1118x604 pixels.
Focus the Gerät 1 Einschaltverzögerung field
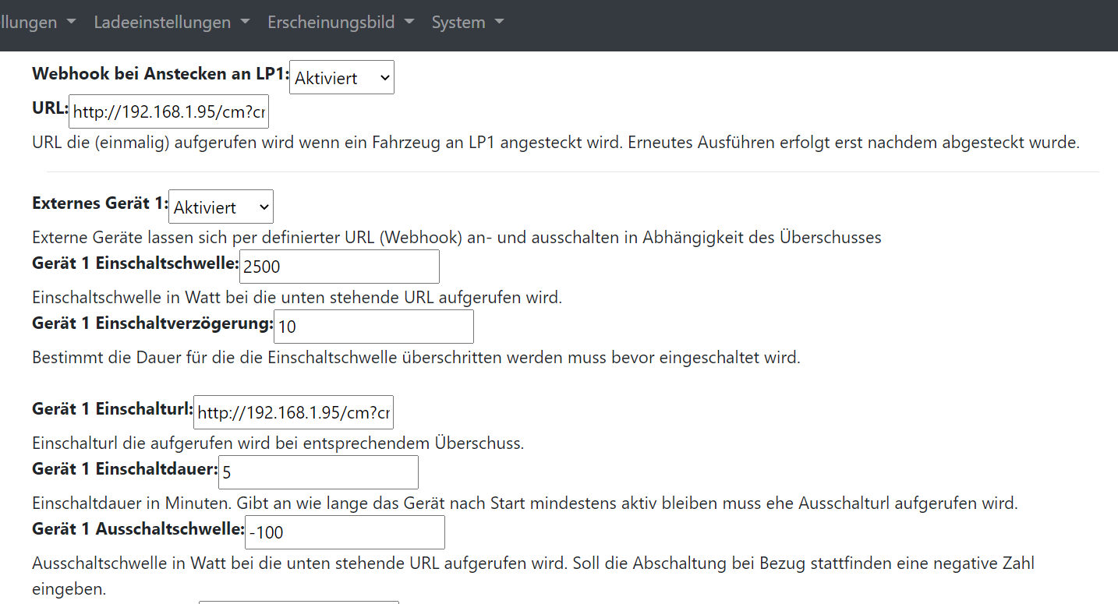coord(373,327)
